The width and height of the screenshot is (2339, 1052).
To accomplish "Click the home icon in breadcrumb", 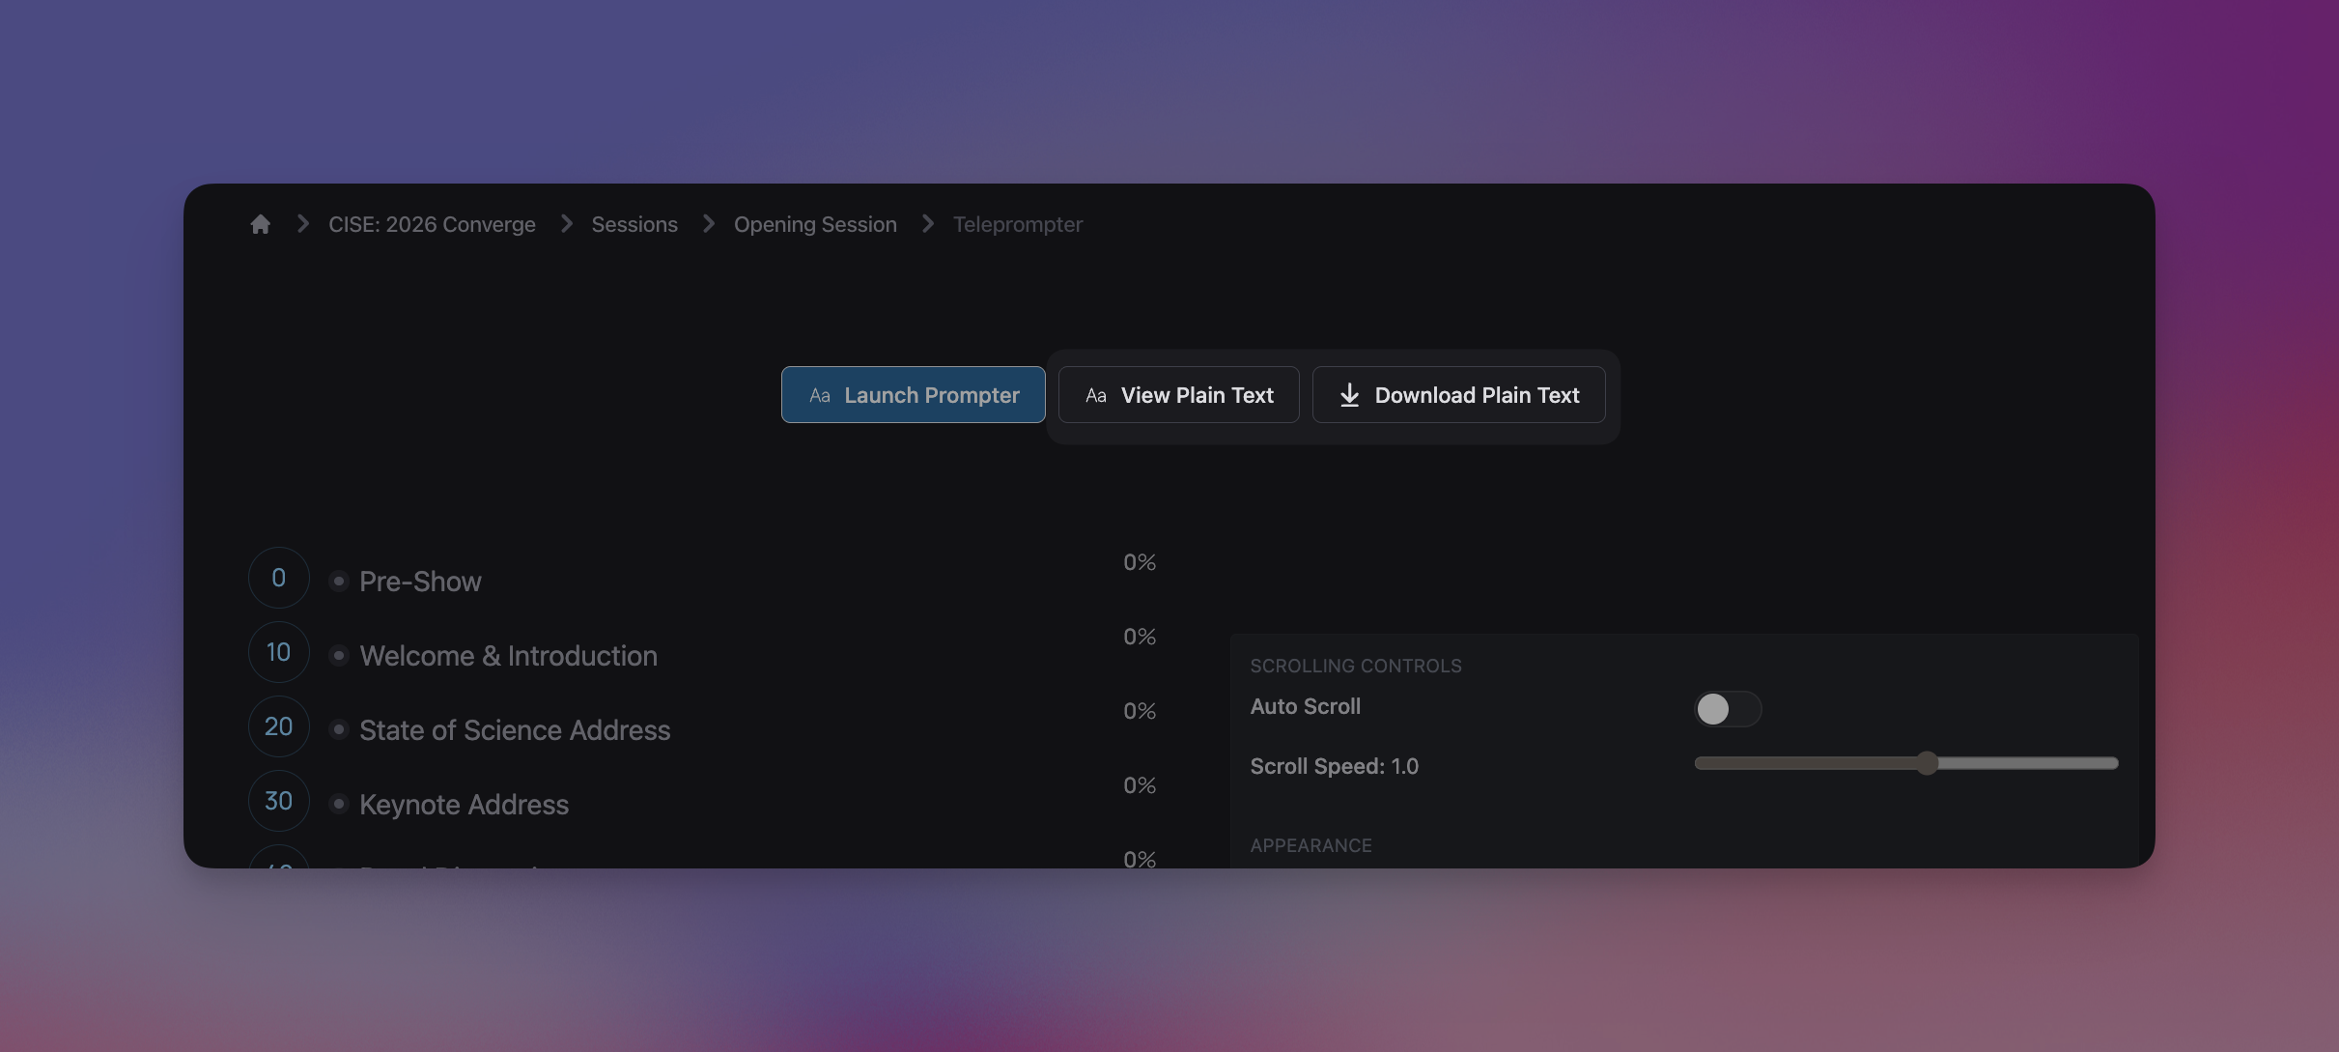I will tap(260, 224).
